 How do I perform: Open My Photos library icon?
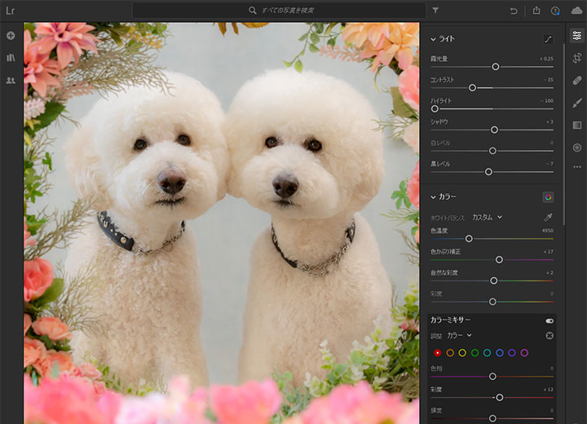[x=11, y=58]
